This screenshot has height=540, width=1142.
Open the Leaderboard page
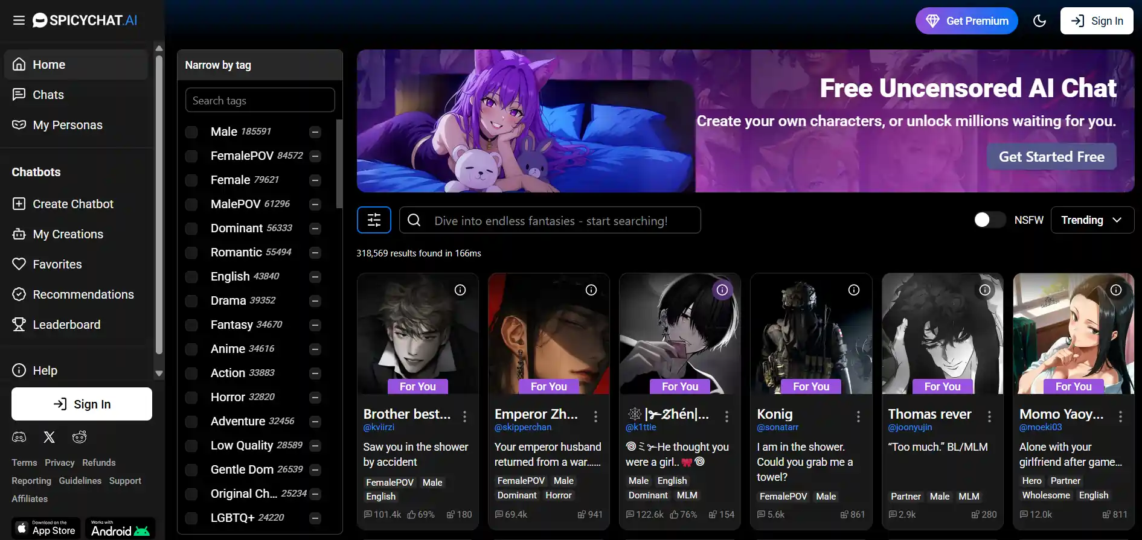tap(76, 325)
